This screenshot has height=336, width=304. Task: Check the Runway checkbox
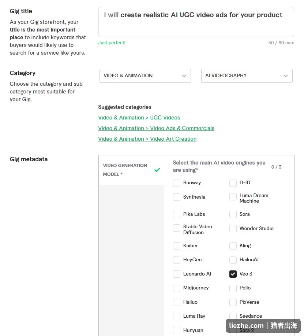177,183
